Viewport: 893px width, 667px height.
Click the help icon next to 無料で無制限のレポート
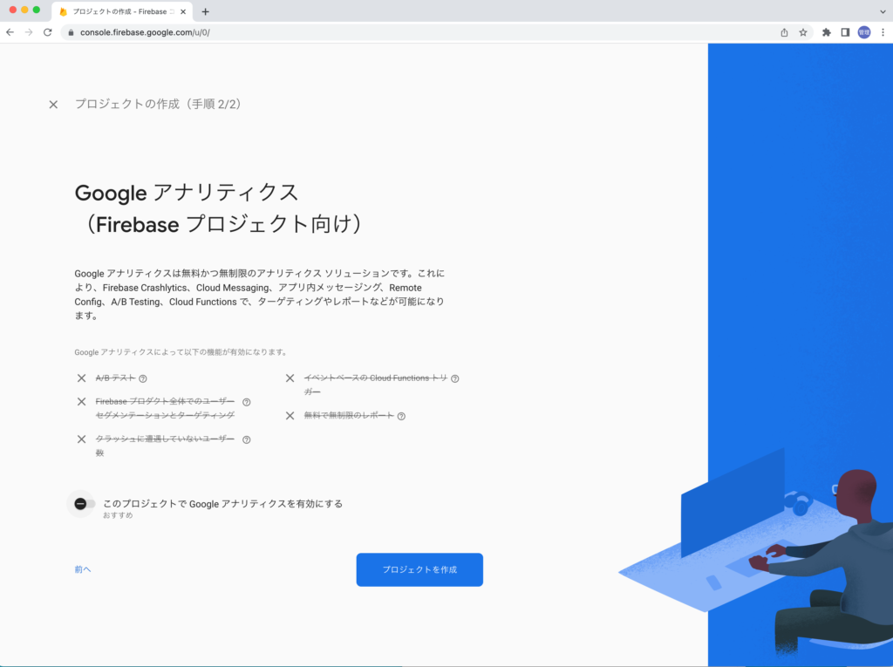[401, 416]
